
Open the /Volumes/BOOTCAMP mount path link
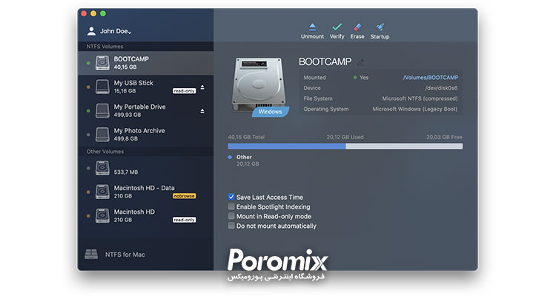(x=430, y=77)
